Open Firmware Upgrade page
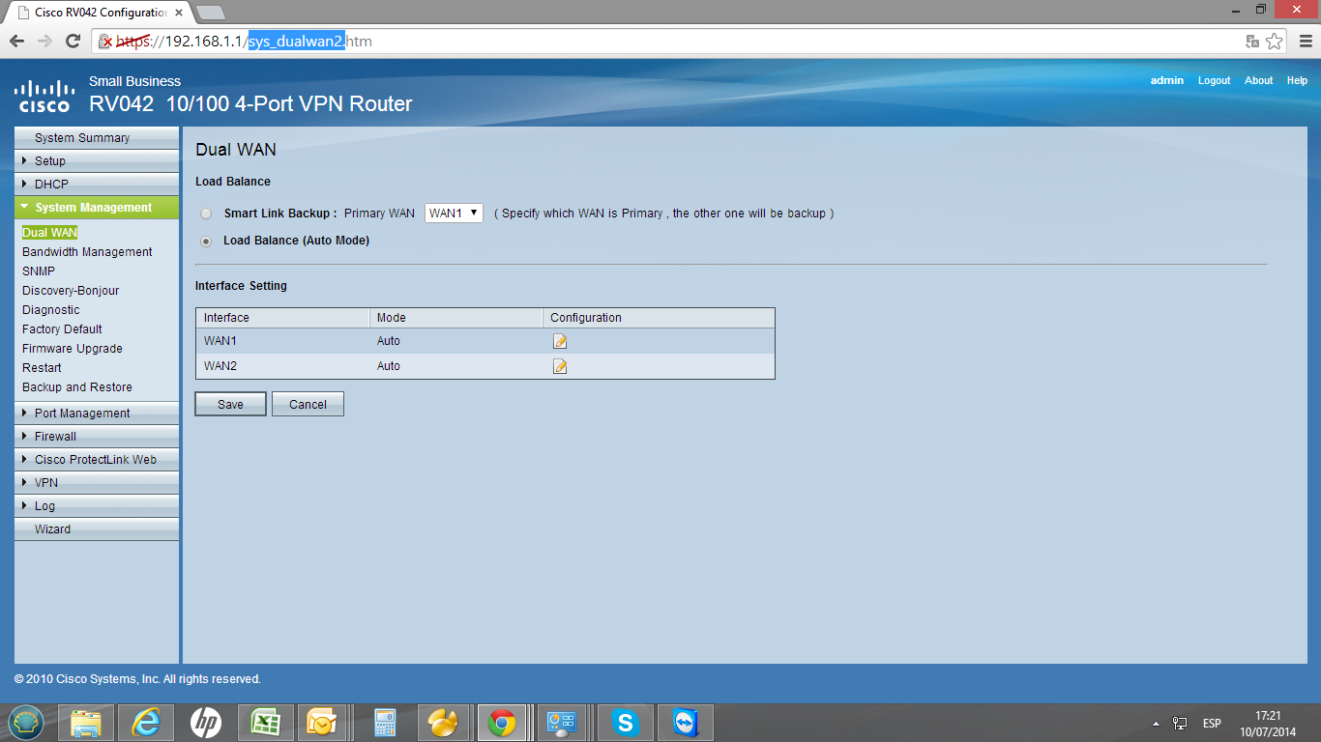The width and height of the screenshot is (1321, 742). pyautogui.click(x=73, y=349)
